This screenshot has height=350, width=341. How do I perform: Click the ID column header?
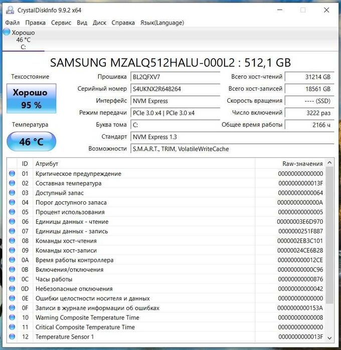click(x=25, y=164)
